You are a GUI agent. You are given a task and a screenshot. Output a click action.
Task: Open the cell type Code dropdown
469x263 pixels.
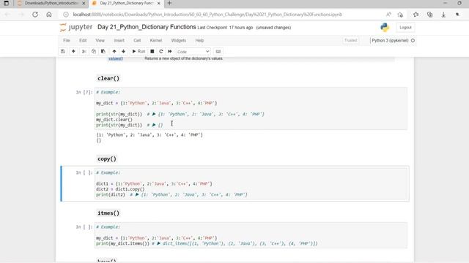point(193,52)
